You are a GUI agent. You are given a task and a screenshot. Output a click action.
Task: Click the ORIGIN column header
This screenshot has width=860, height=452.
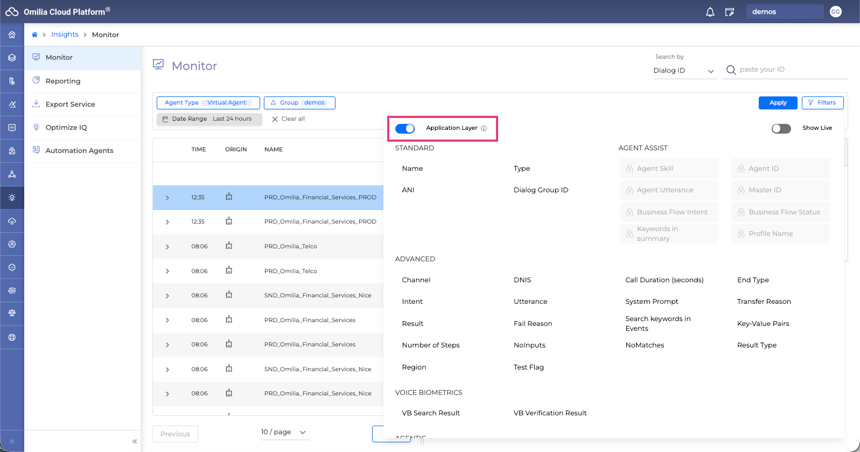tap(236, 150)
